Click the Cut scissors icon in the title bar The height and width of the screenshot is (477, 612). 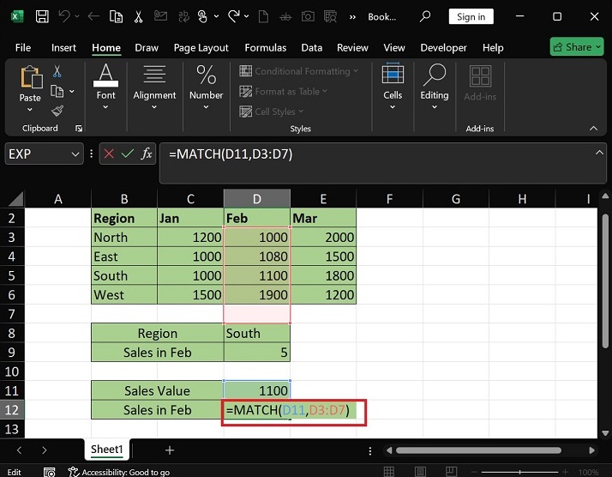click(x=138, y=16)
